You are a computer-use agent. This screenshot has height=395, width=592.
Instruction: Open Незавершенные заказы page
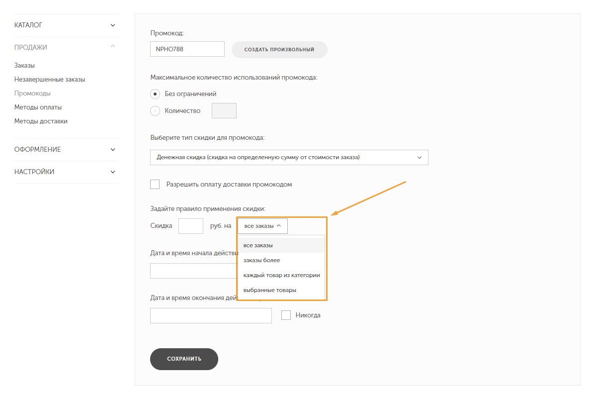[x=50, y=80]
